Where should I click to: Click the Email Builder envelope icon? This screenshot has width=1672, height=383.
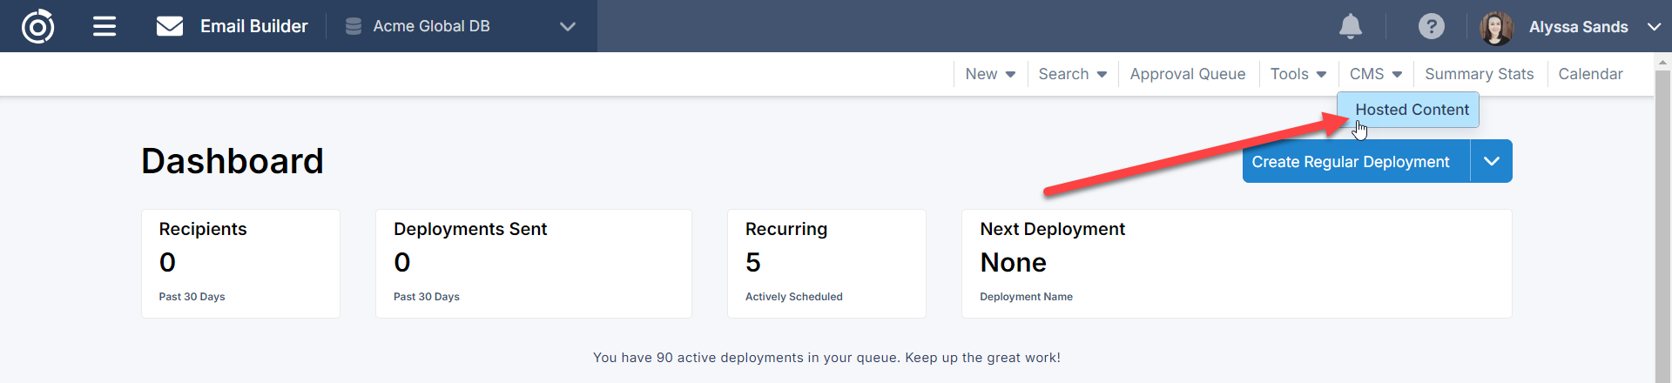click(x=170, y=26)
